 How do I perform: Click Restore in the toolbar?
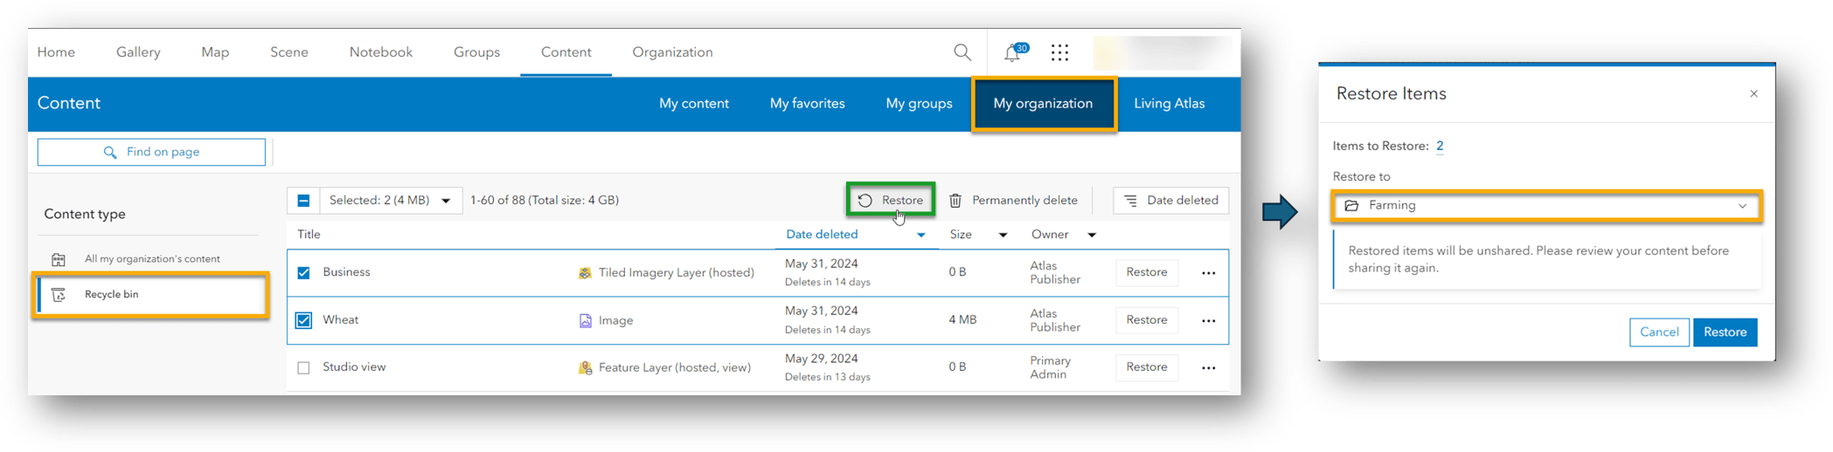[891, 201]
